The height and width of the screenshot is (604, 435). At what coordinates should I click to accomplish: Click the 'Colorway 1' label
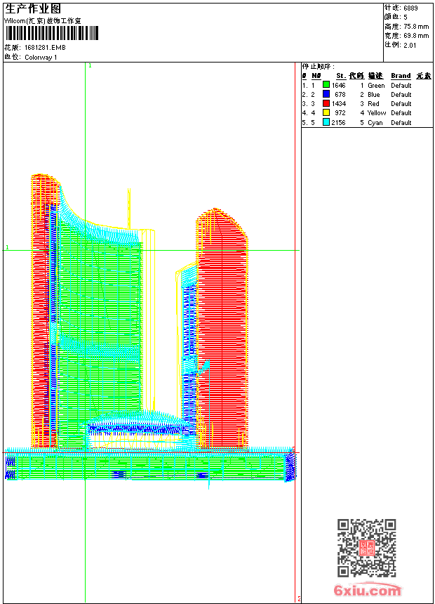[41, 58]
